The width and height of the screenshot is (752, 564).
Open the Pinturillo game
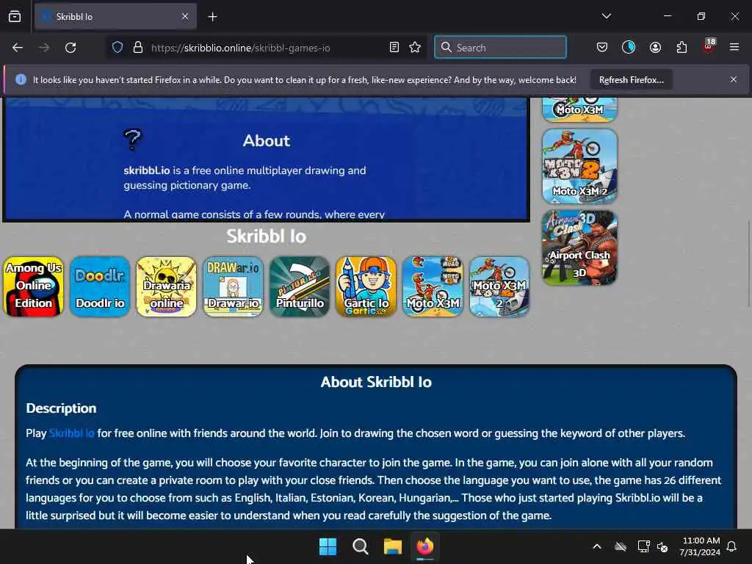point(300,286)
